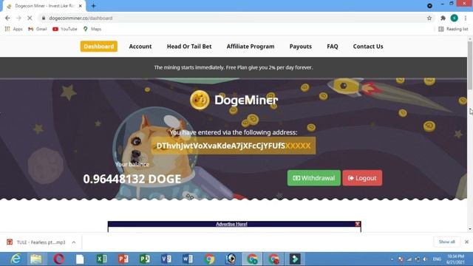The height and width of the screenshot is (266, 473).
Task: Stop loading the page
Action: point(30,18)
